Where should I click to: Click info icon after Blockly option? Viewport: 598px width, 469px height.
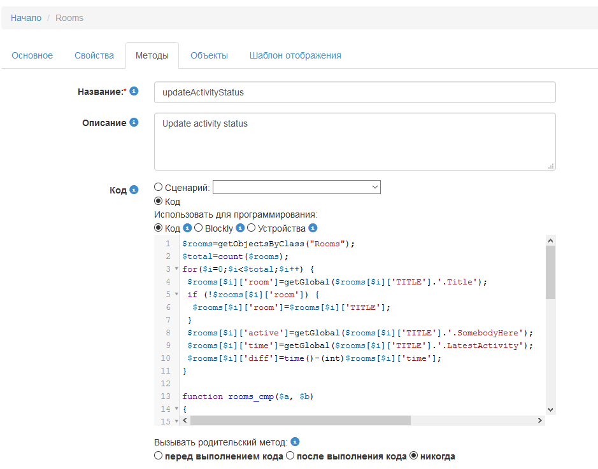click(240, 228)
